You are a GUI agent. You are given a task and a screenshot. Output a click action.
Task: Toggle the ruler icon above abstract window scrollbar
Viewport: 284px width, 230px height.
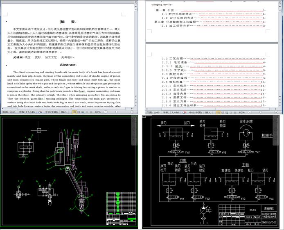tap(135, 3)
